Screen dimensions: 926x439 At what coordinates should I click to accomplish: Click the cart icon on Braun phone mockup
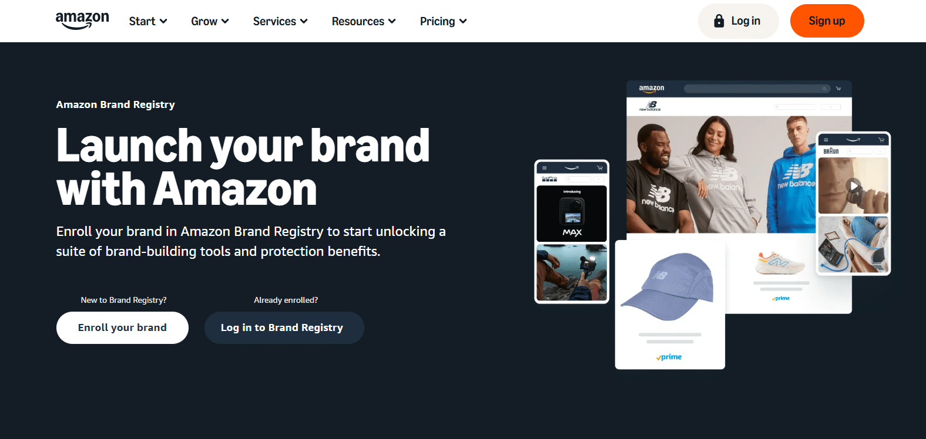[x=881, y=140]
